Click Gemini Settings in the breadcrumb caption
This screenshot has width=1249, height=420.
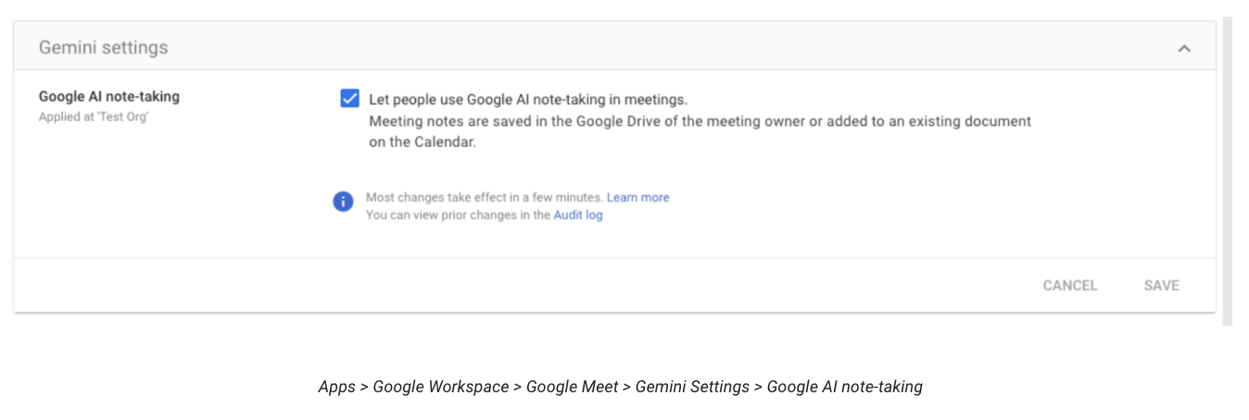692,387
